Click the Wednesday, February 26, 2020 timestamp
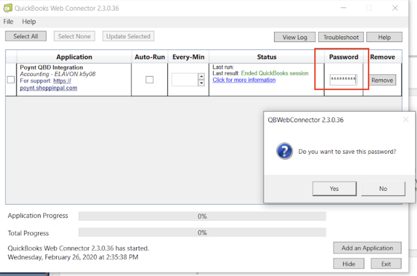The height and width of the screenshot is (276, 417). tap(73, 257)
